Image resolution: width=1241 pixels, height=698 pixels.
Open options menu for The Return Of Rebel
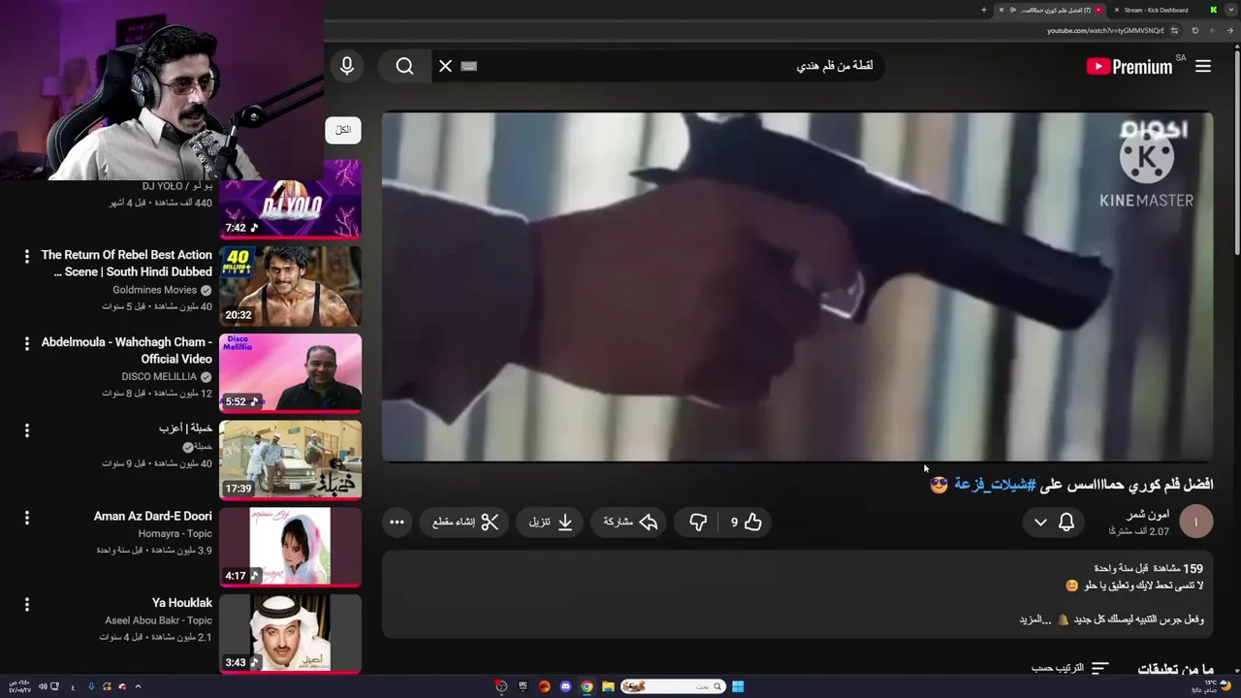tap(27, 256)
